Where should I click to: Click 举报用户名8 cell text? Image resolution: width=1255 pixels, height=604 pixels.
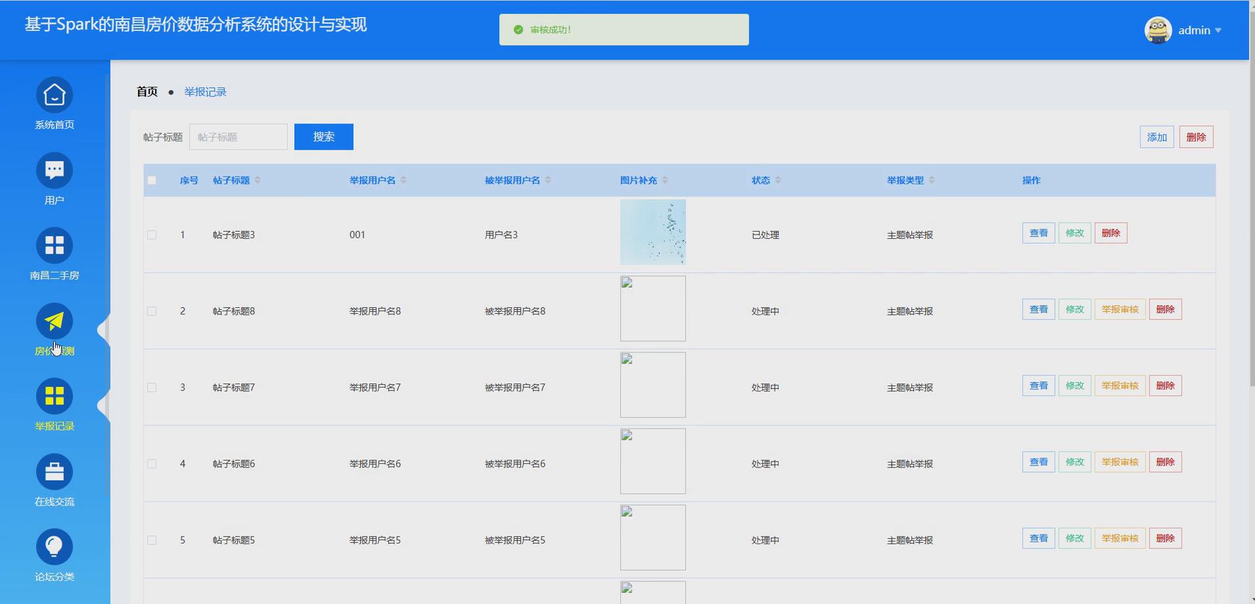(375, 311)
